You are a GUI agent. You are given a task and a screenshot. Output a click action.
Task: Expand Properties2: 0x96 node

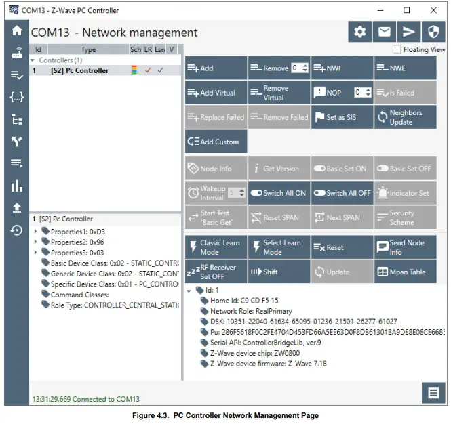coord(35,242)
